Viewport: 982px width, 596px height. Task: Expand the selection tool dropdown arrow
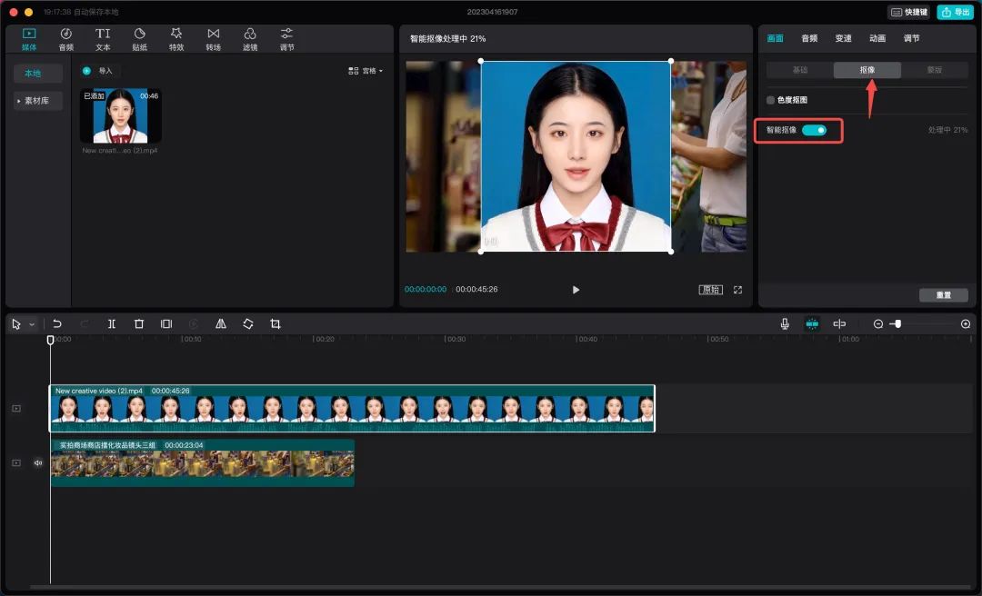click(32, 324)
